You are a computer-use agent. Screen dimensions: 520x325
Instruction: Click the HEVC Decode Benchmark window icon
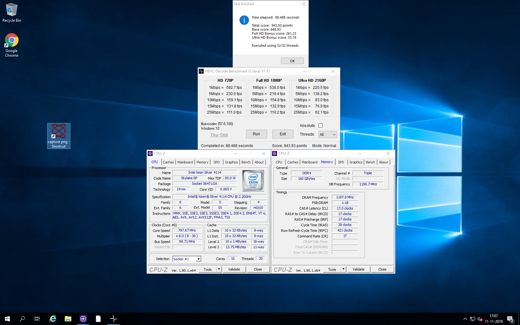[201, 71]
